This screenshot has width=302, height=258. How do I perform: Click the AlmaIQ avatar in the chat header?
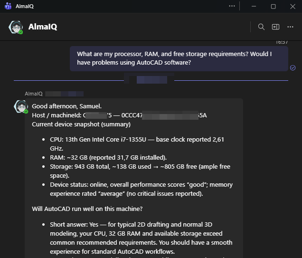pyautogui.click(x=16, y=27)
